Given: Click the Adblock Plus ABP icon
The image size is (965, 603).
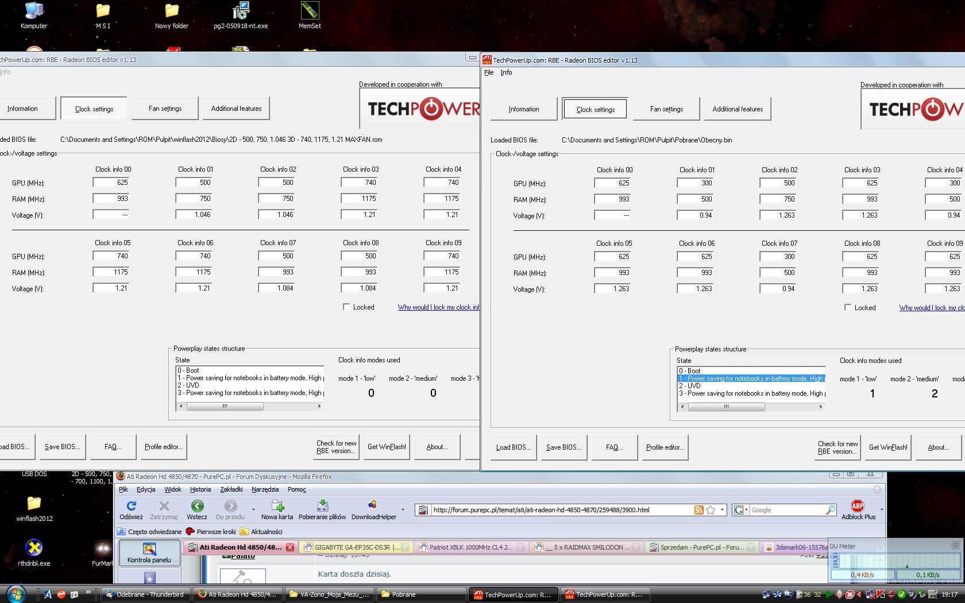Looking at the screenshot, I should [x=858, y=506].
